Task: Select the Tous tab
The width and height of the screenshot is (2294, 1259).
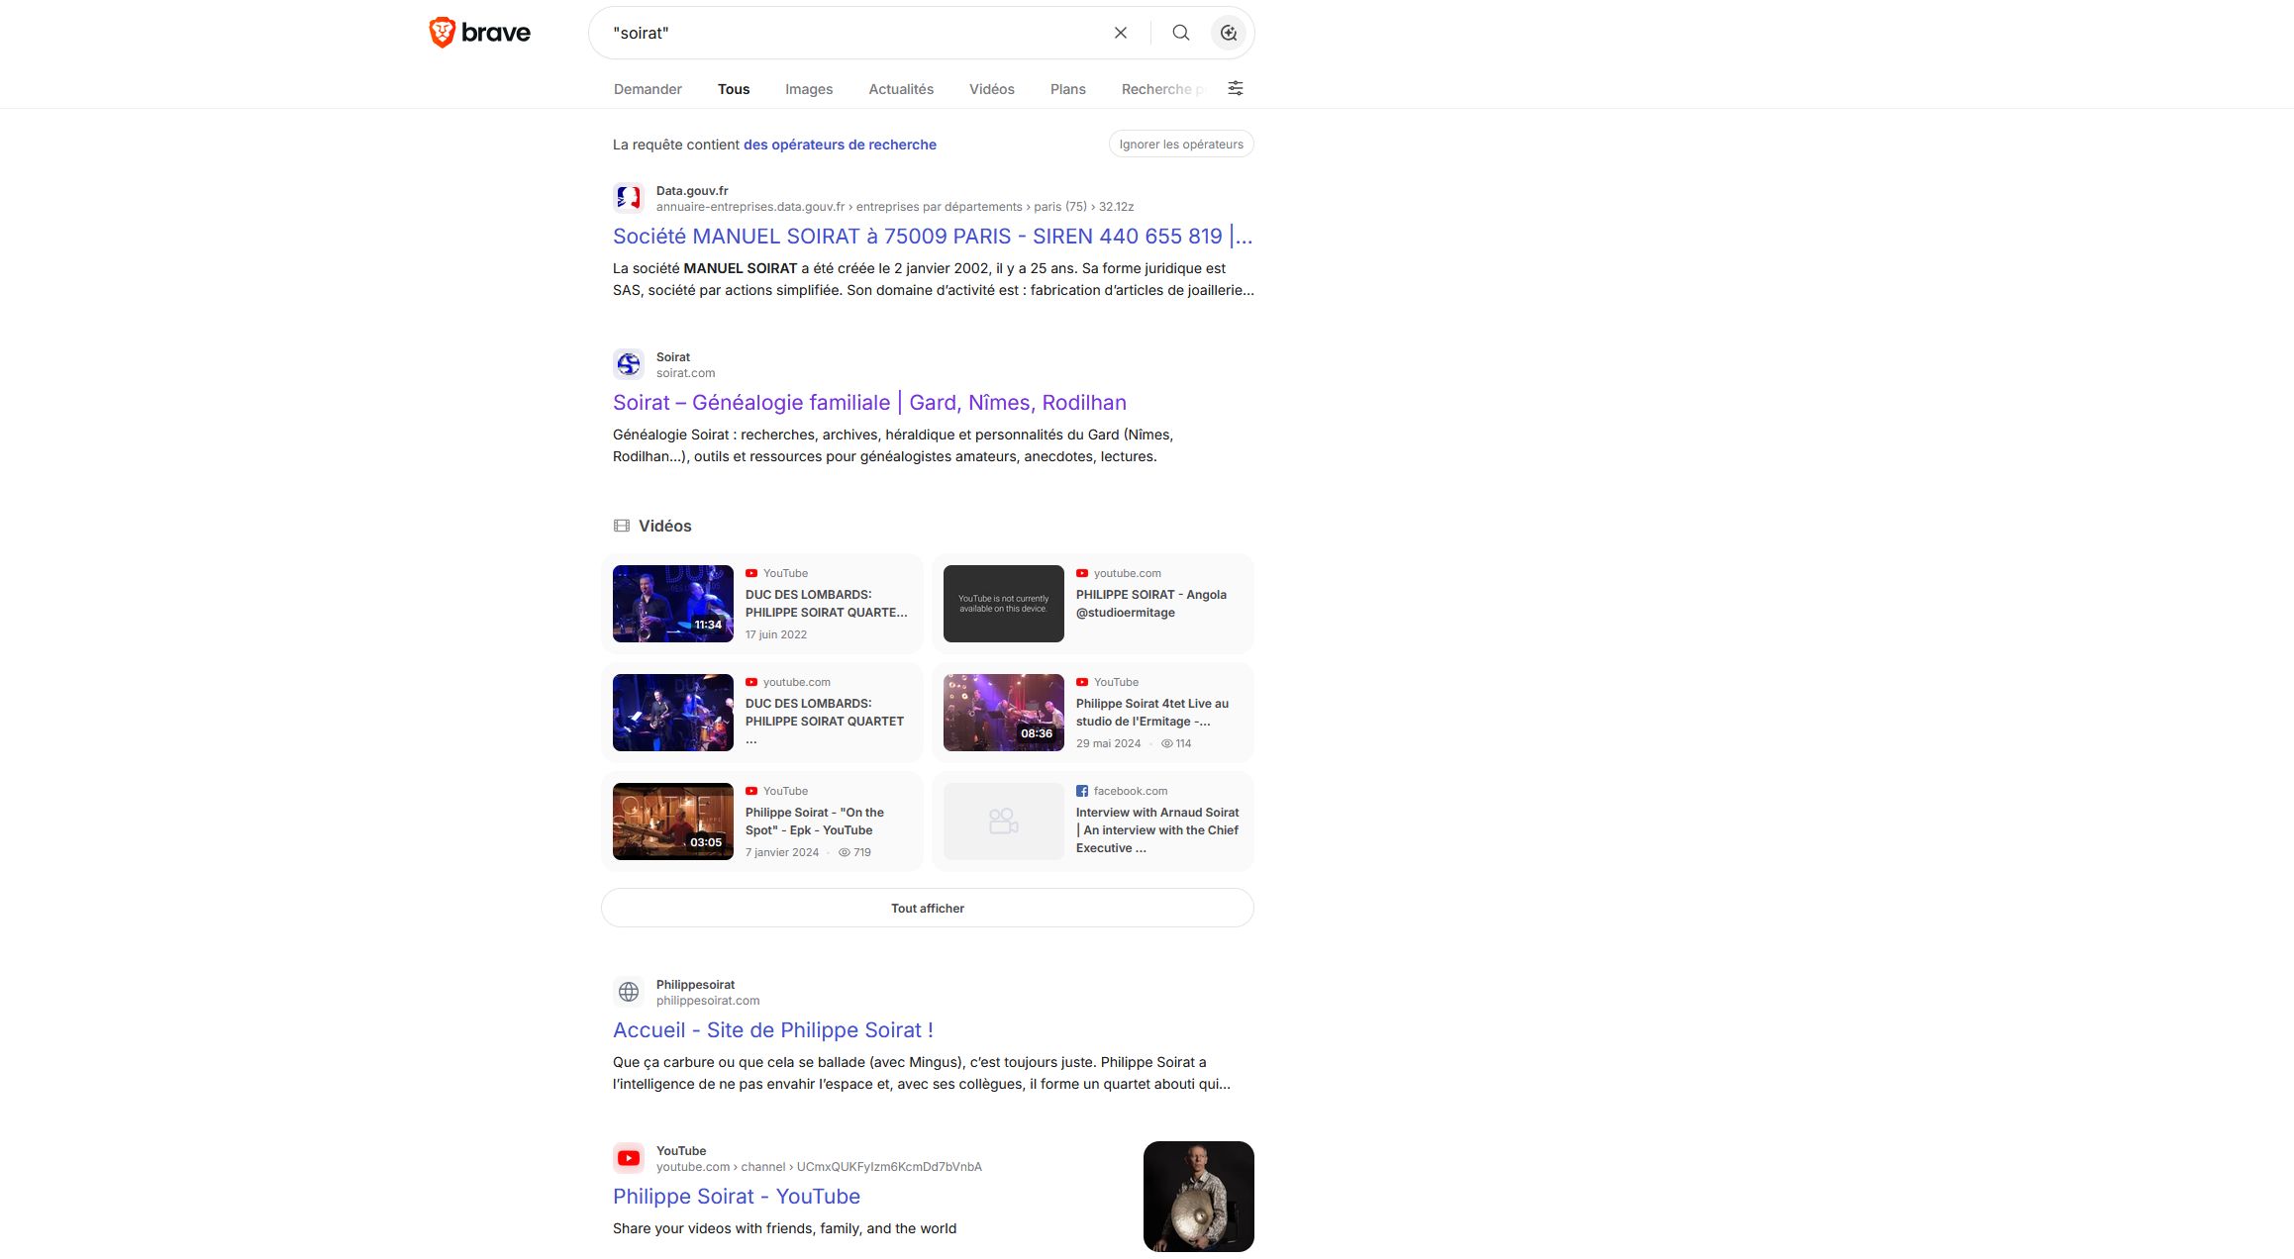Action: point(734,89)
